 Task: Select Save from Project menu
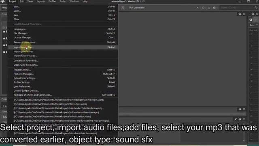tap(63, 15)
